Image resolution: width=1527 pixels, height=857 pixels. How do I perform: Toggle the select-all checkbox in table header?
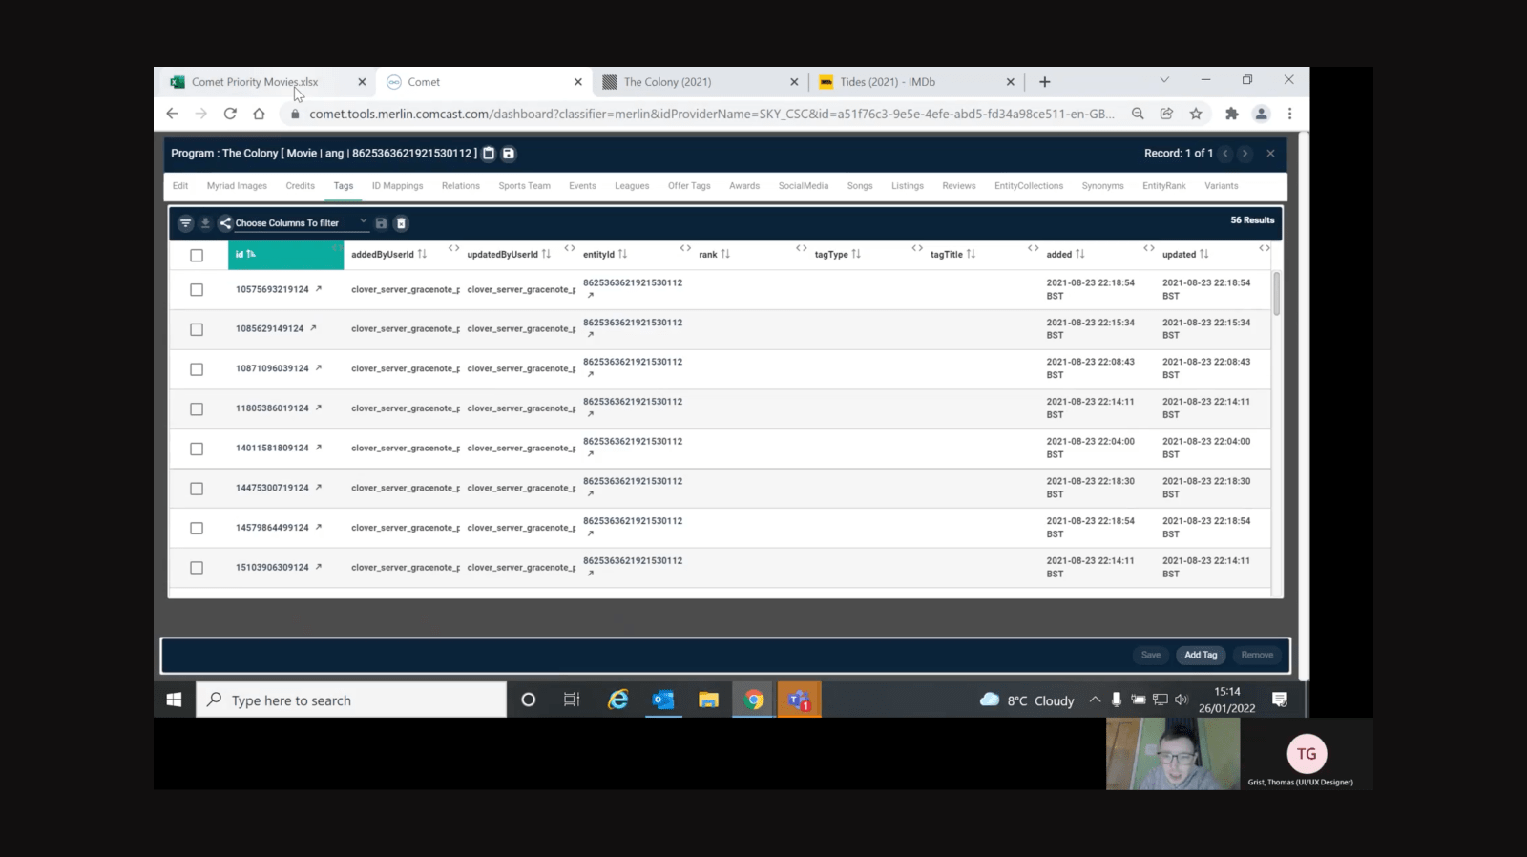197,255
